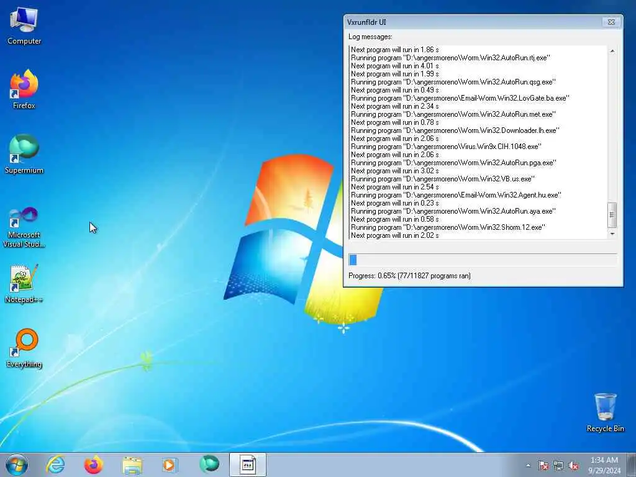The height and width of the screenshot is (477, 636).
Task: Open the network status tray icon
Action: (558, 466)
